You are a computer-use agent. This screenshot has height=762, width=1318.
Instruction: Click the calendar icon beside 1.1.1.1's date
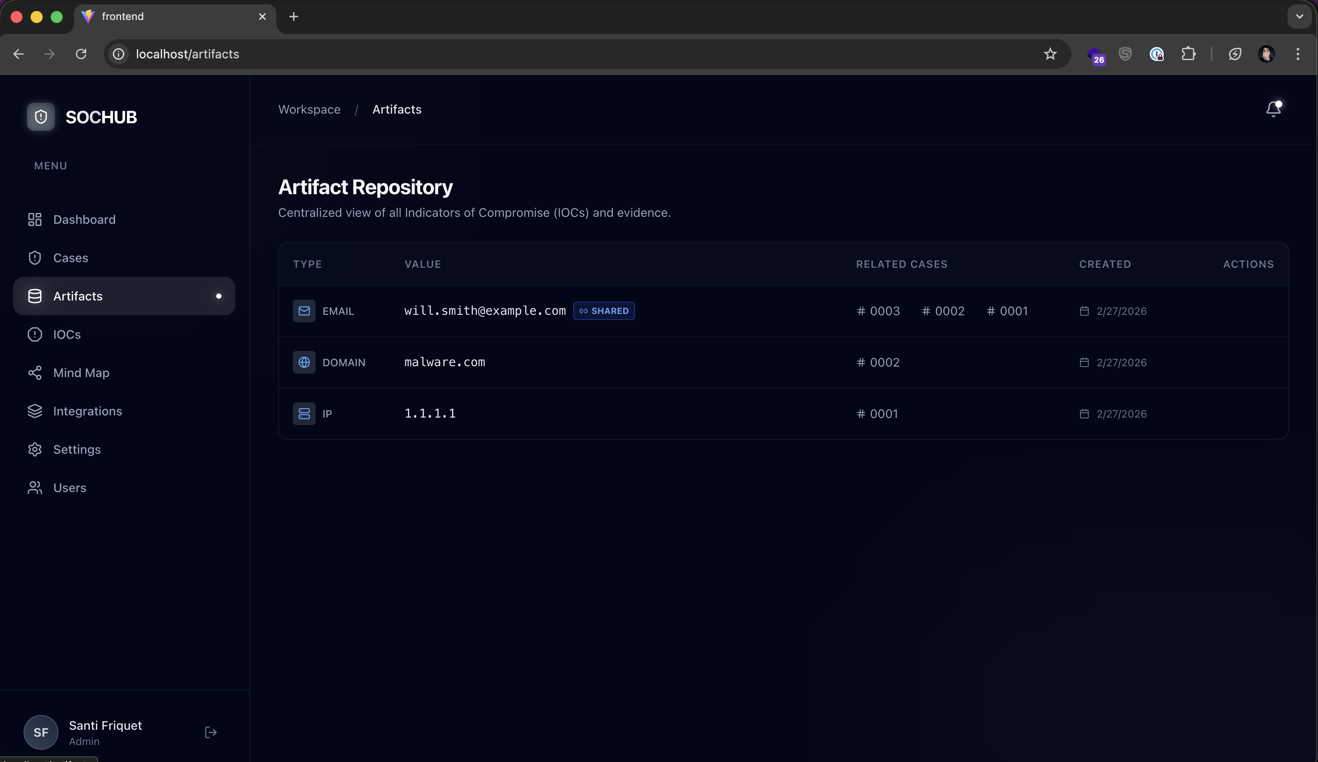[x=1085, y=414]
